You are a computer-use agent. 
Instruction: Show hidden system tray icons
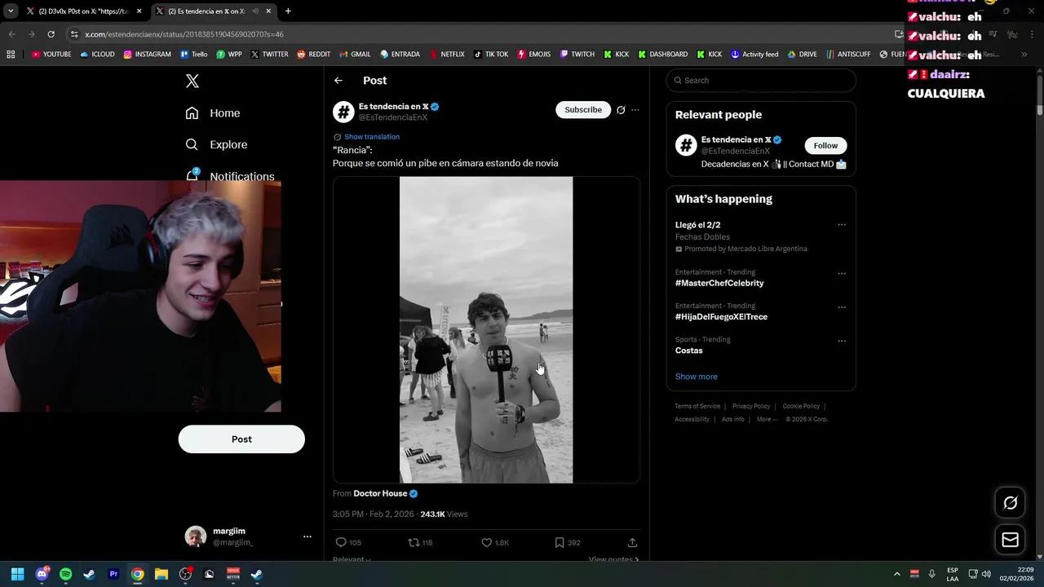[x=897, y=574]
